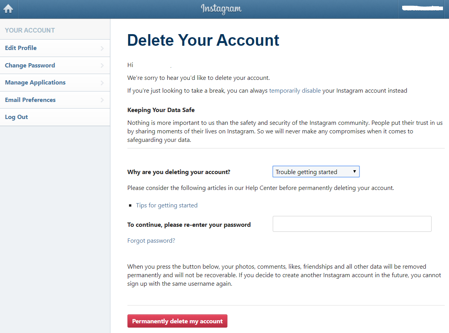Click the Forgot password link
The image size is (449, 333).
pyautogui.click(x=151, y=241)
